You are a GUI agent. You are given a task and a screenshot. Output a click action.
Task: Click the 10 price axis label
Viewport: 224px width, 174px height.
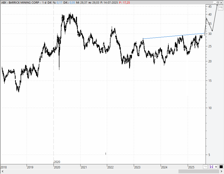[210, 108]
